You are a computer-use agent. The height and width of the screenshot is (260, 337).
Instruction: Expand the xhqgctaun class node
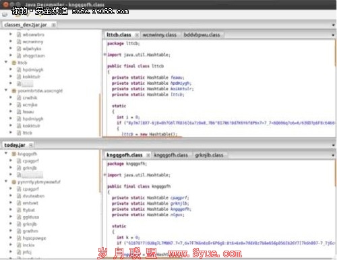click(11, 55)
